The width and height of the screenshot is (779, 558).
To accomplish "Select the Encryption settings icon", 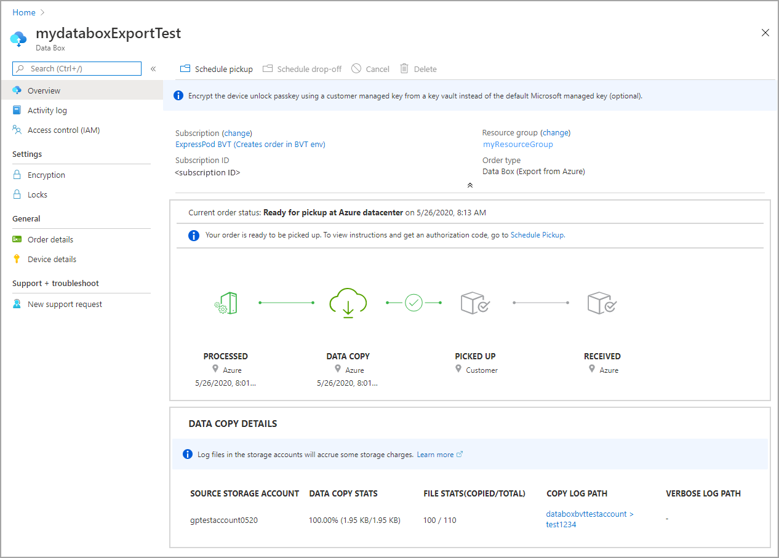I will pyautogui.click(x=17, y=175).
